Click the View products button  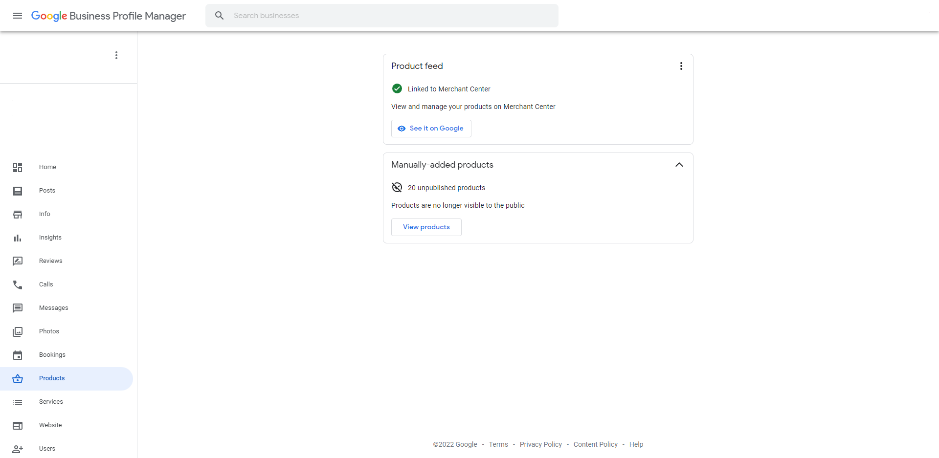(426, 227)
